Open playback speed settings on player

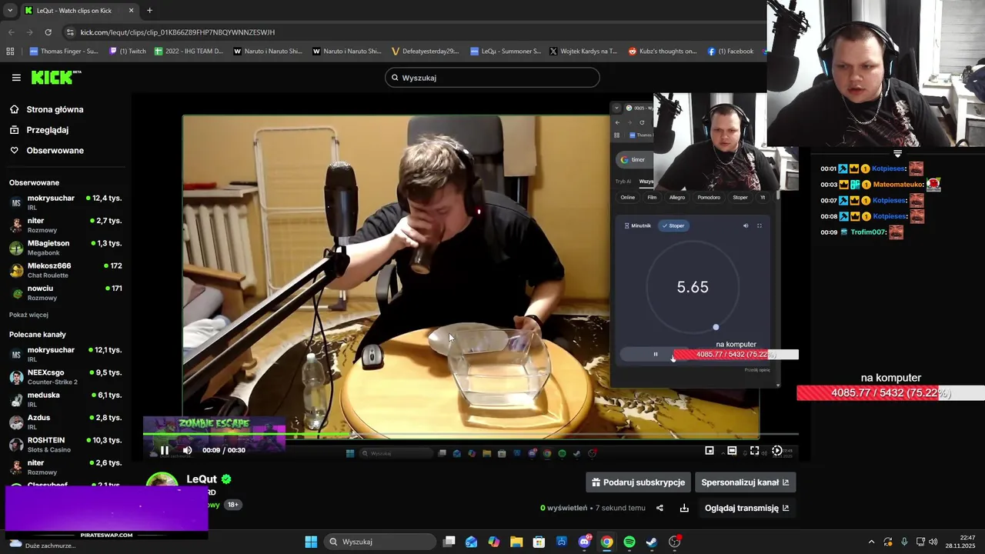[777, 451]
